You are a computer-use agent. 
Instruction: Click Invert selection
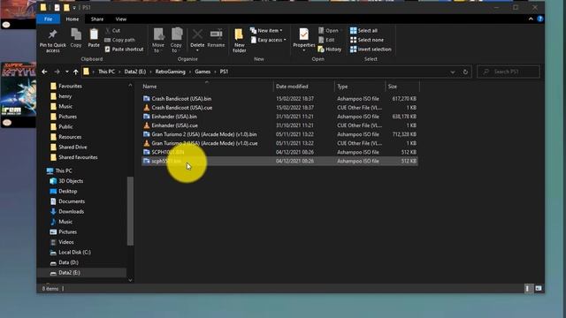pyautogui.click(x=371, y=49)
